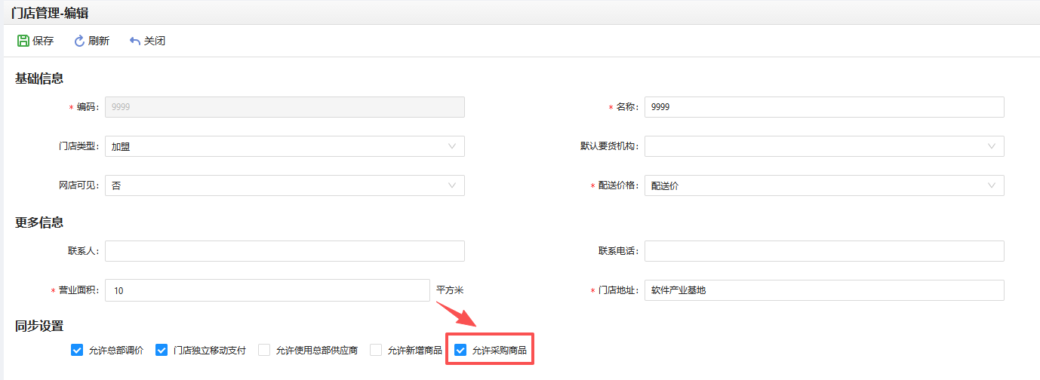Screen dimensions: 1040x380
Task: Click the 基础信息 section heading
Action: coord(39,78)
